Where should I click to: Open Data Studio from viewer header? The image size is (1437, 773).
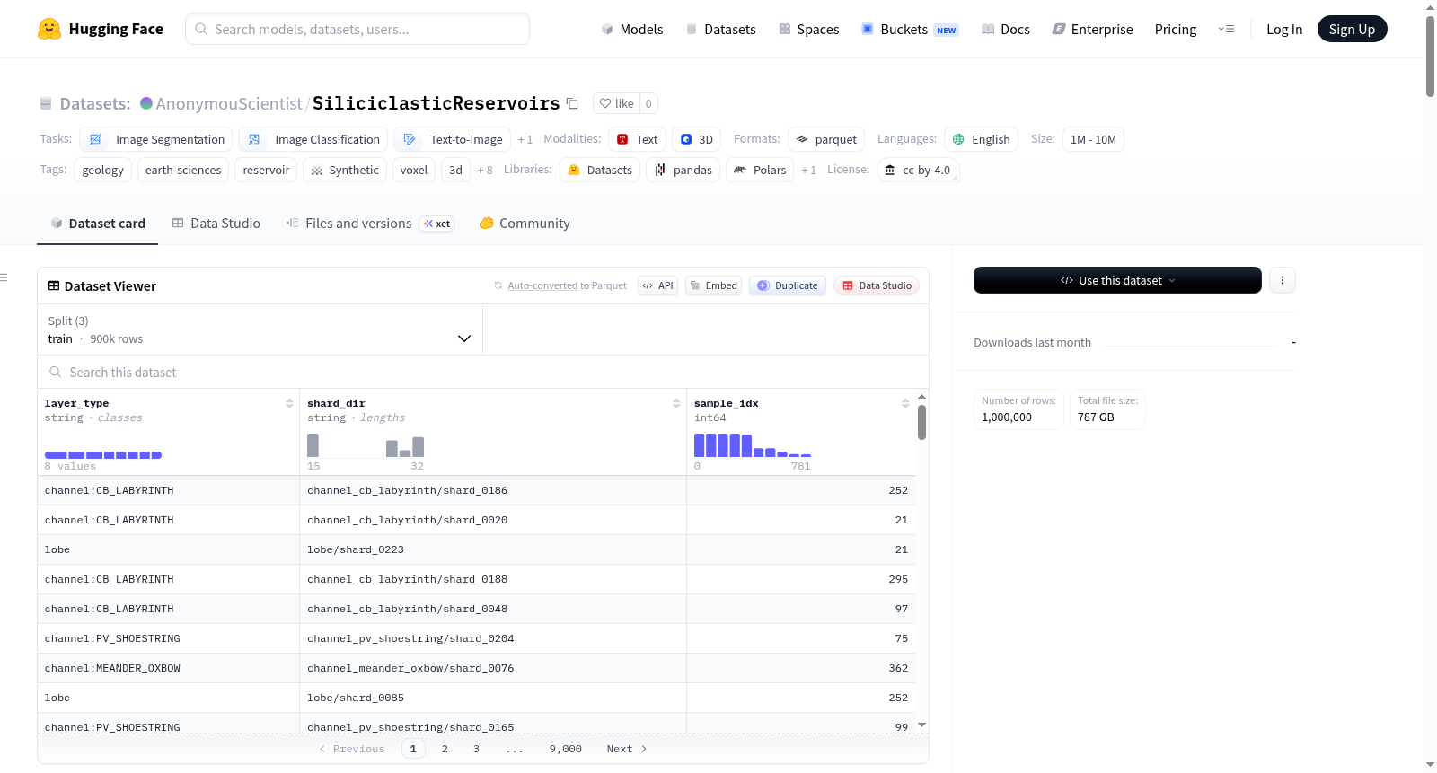click(x=877, y=285)
